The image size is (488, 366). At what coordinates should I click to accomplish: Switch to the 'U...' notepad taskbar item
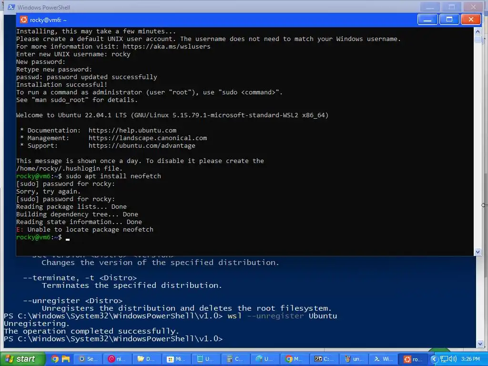click(206, 359)
